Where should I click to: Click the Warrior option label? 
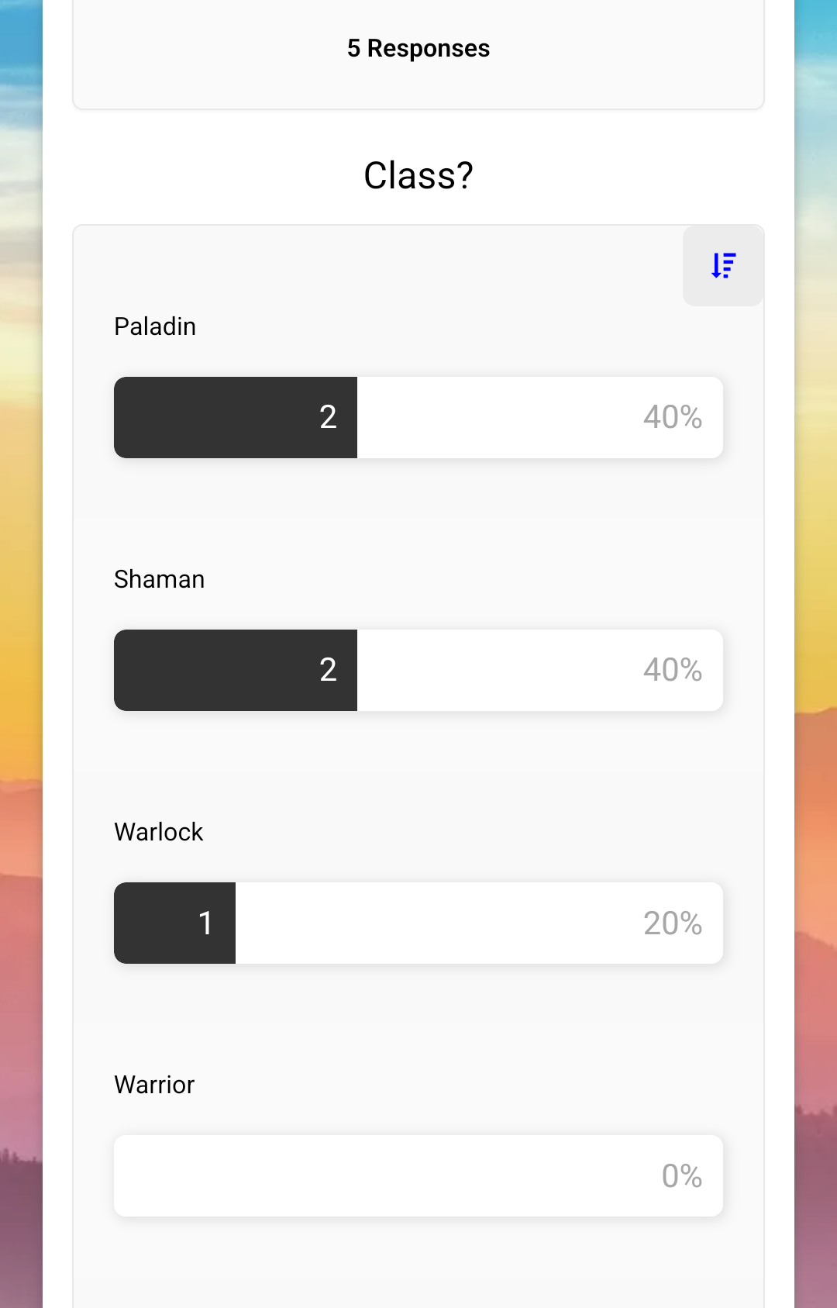154,1085
